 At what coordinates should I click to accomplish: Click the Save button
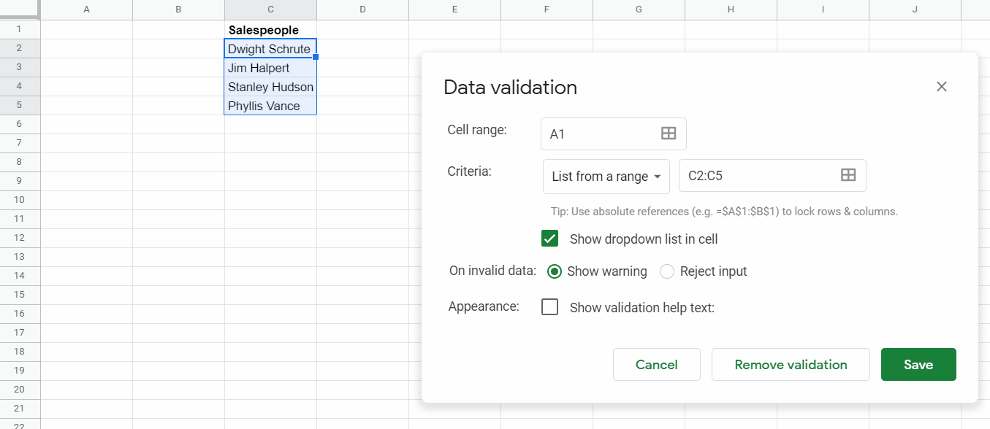pos(918,364)
